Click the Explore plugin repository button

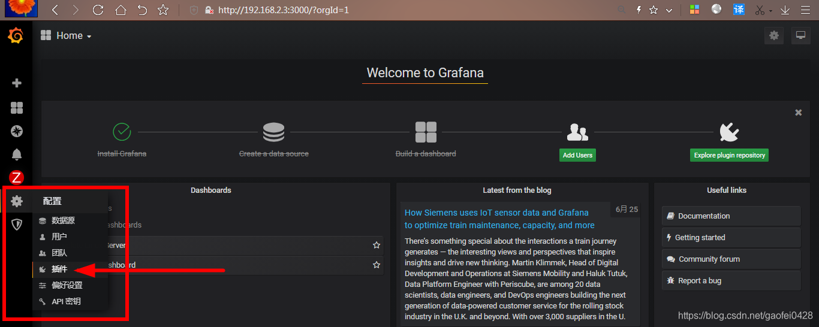point(729,155)
